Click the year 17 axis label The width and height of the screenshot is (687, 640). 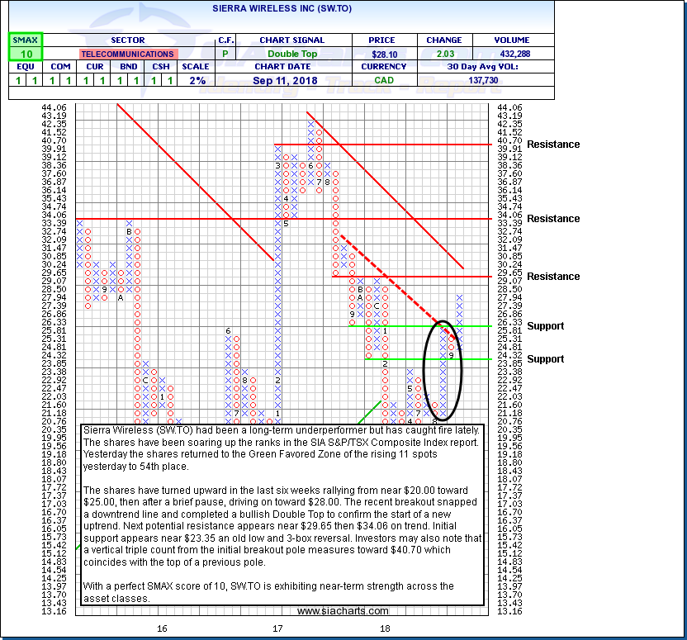277,628
